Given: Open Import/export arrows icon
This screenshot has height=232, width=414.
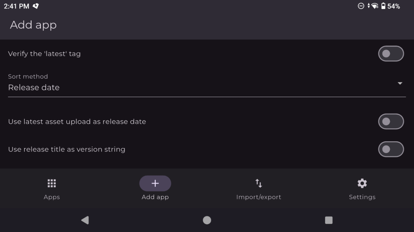Looking at the screenshot, I should [x=259, y=183].
